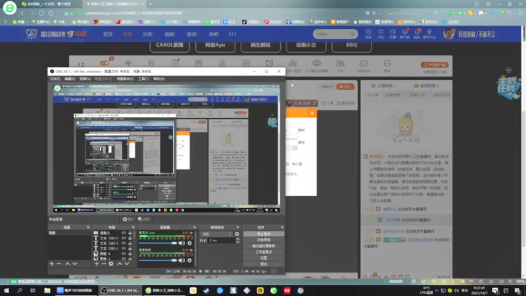The image size is (526, 296).
Task: Open source Filters in the OBS preview toolbar
Action: (144, 219)
